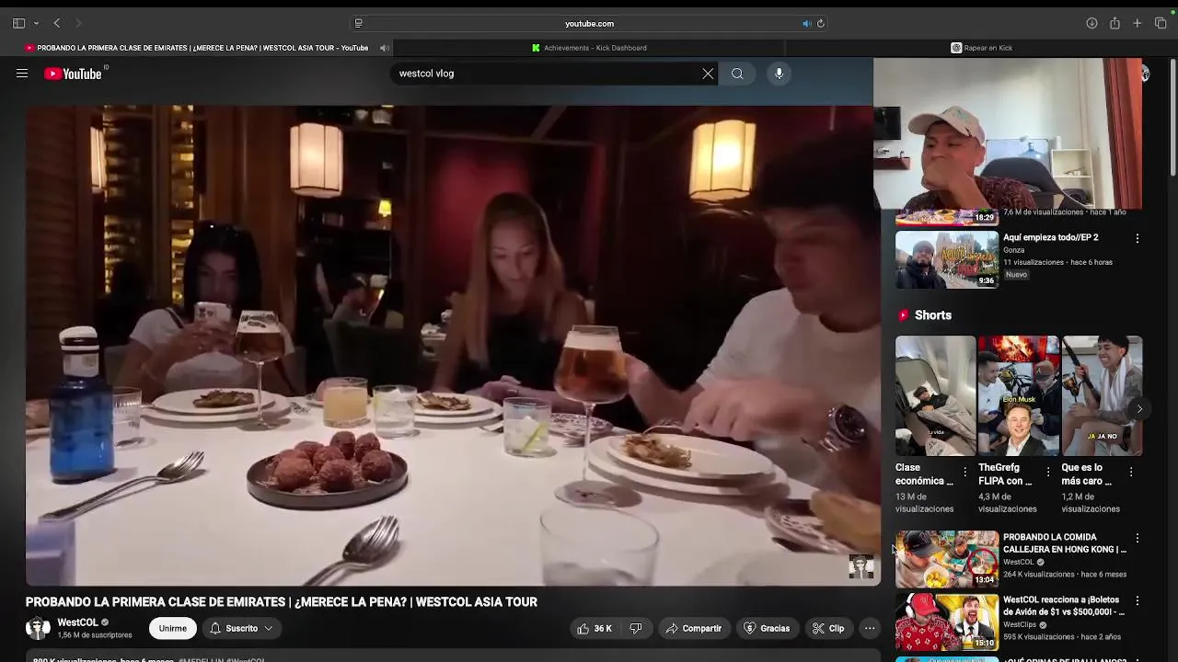Create a Clip with the scissors button
This screenshot has width=1178, height=662.
(x=827, y=628)
